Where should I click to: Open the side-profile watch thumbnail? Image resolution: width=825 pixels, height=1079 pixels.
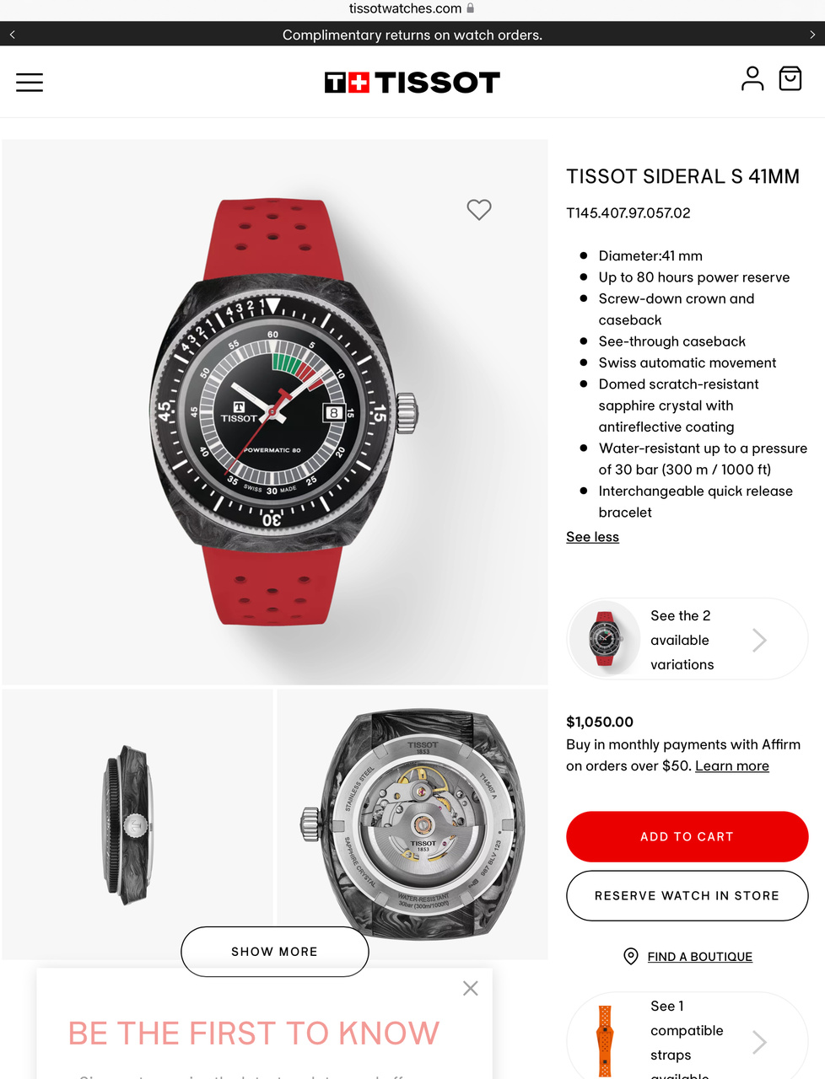[x=137, y=824]
